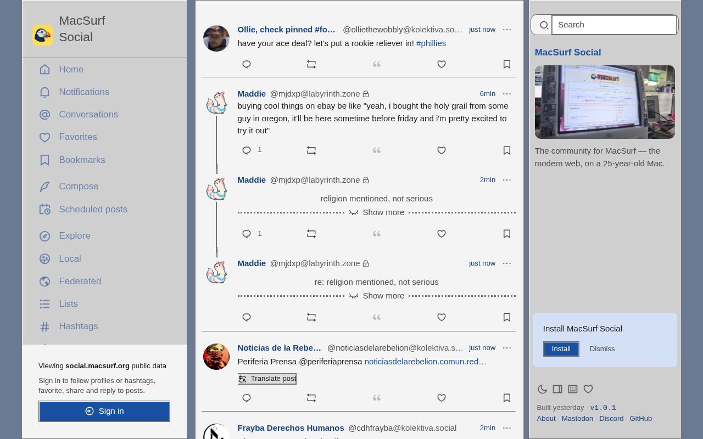703x439 pixels.
Task: Click the search magnifier icon
Action: click(x=544, y=25)
